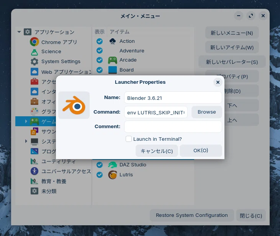
Task: Click the Action item cloud icon
Action: 113,41
